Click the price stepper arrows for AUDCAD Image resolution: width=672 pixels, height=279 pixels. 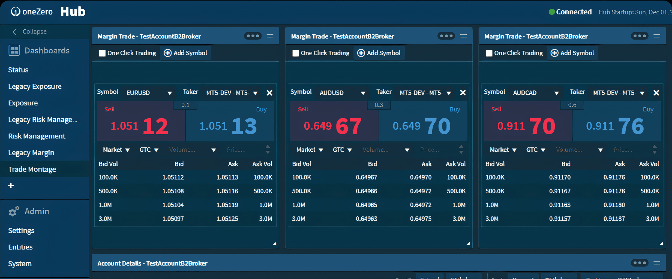pos(655,150)
